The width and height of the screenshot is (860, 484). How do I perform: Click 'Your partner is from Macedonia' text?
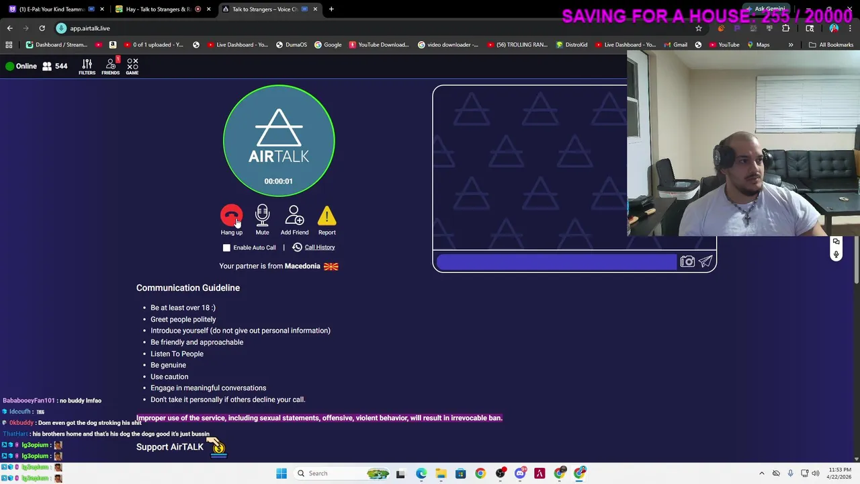tap(269, 266)
